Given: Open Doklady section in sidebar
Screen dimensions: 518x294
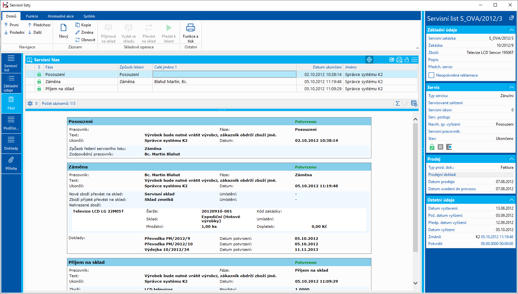Looking at the screenshot, I should click(x=11, y=143).
